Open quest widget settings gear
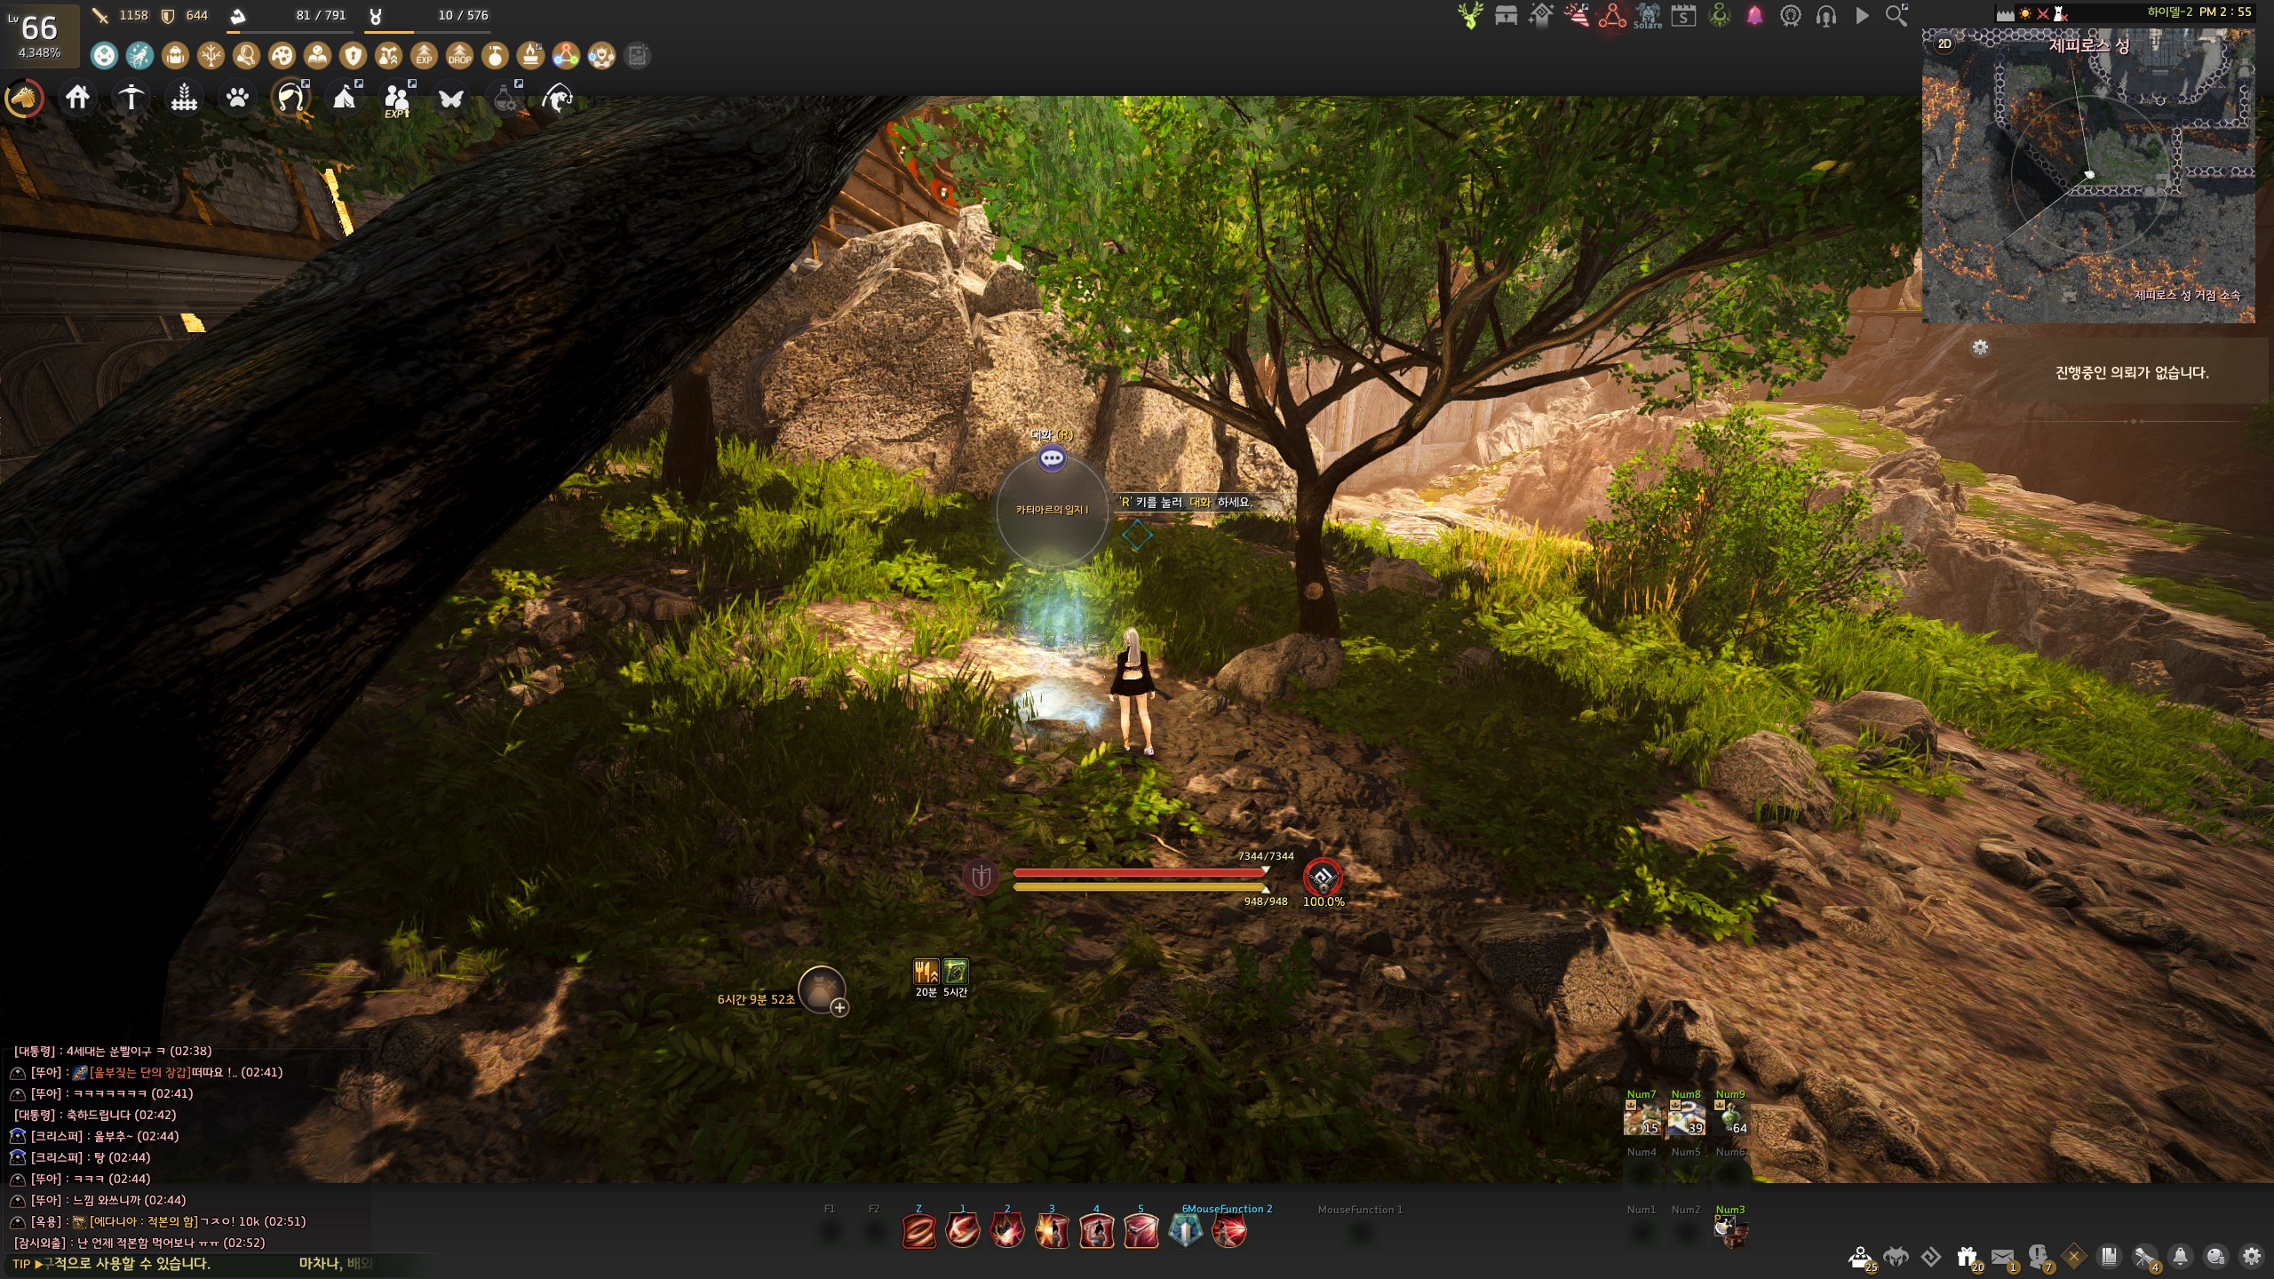This screenshot has width=2274, height=1279. (1980, 347)
